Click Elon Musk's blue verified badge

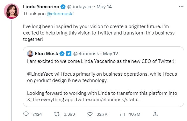(62, 54)
